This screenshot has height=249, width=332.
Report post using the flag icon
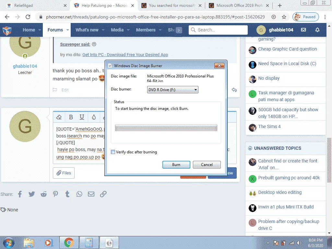[x=55, y=90]
